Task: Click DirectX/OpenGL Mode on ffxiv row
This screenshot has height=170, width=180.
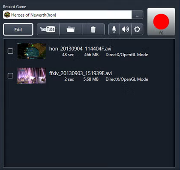Action: [x=127, y=79]
